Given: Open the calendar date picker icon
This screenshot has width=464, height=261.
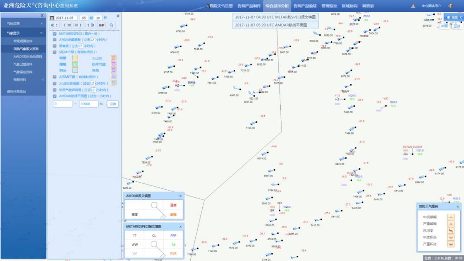Looking at the screenshot, I should pyautogui.click(x=52, y=18).
